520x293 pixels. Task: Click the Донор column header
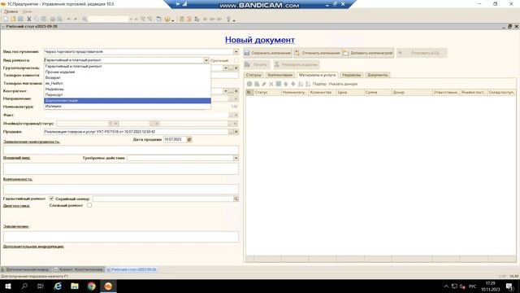[x=412, y=92]
